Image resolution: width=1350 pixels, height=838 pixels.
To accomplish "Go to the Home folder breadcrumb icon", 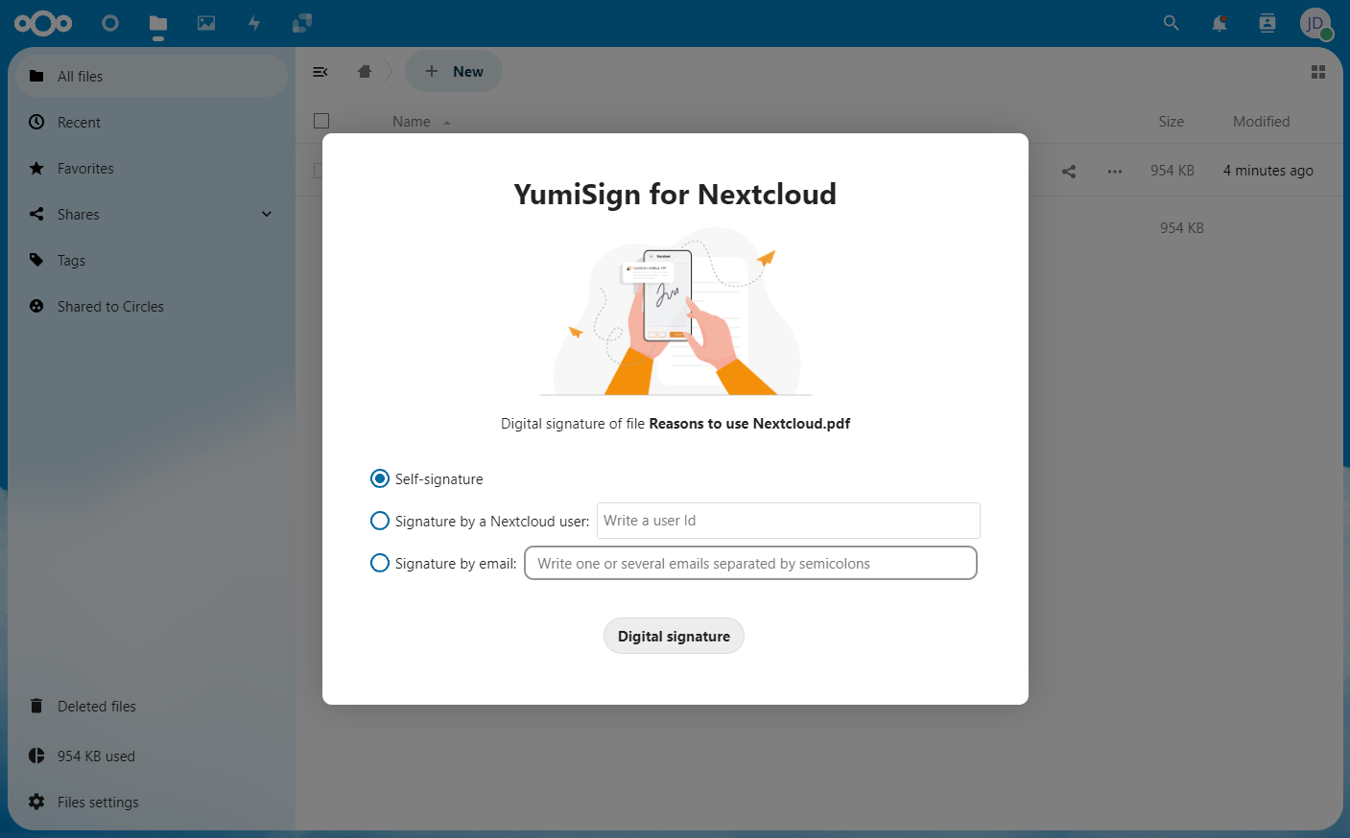I will coord(365,72).
